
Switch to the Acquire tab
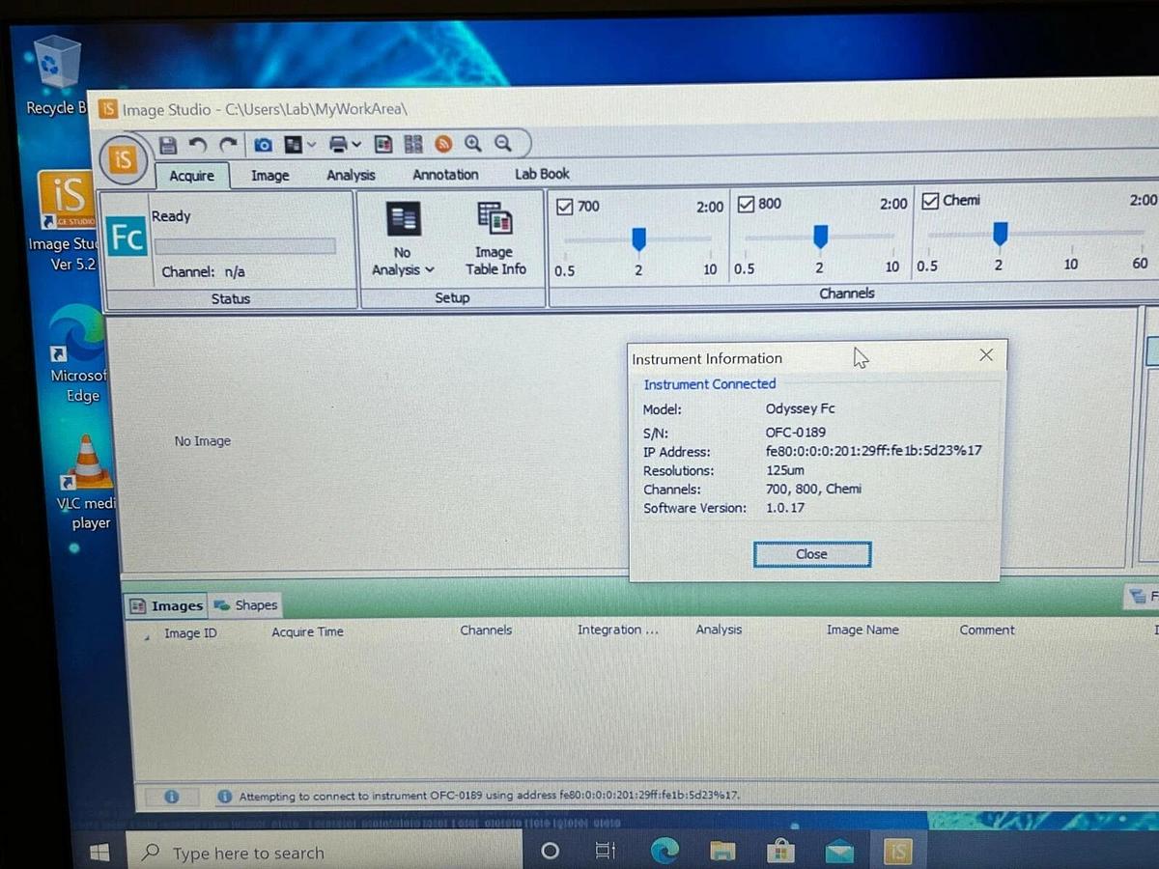(x=192, y=176)
